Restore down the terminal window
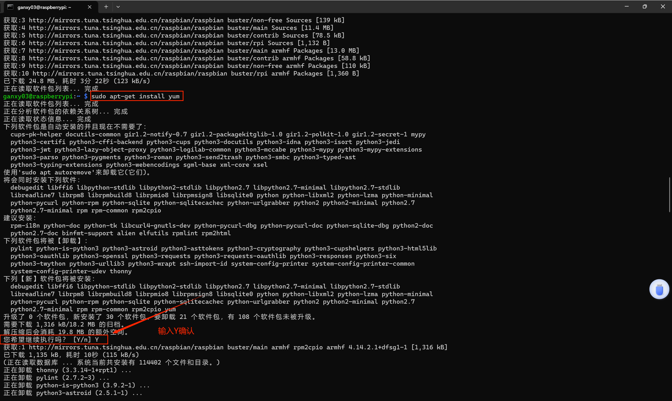 pyautogui.click(x=645, y=7)
